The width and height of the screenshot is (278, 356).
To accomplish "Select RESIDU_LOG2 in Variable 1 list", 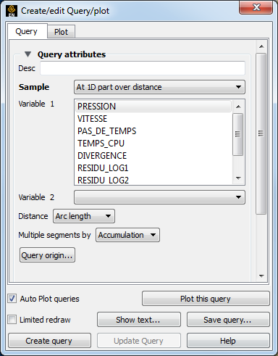I will 153,180.
